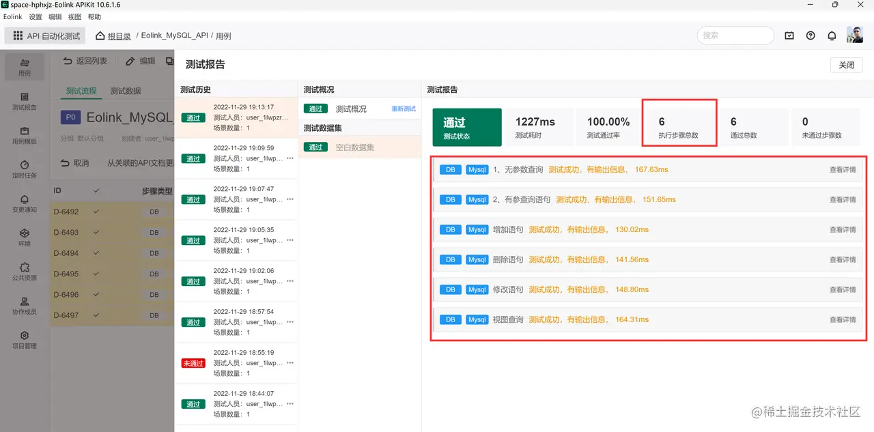Switch to the 测试数据 tab
The width and height of the screenshot is (874, 432).
126,91
